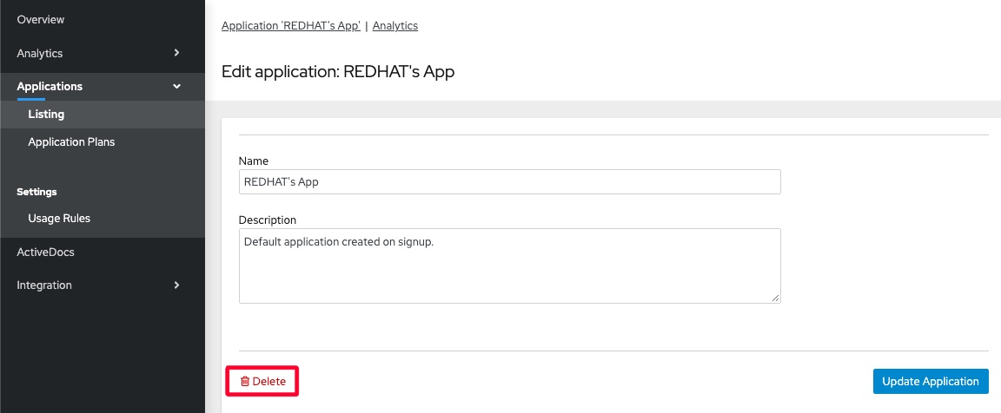
Task: Click the trash icon on Delete
Action: [x=245, y=382]
